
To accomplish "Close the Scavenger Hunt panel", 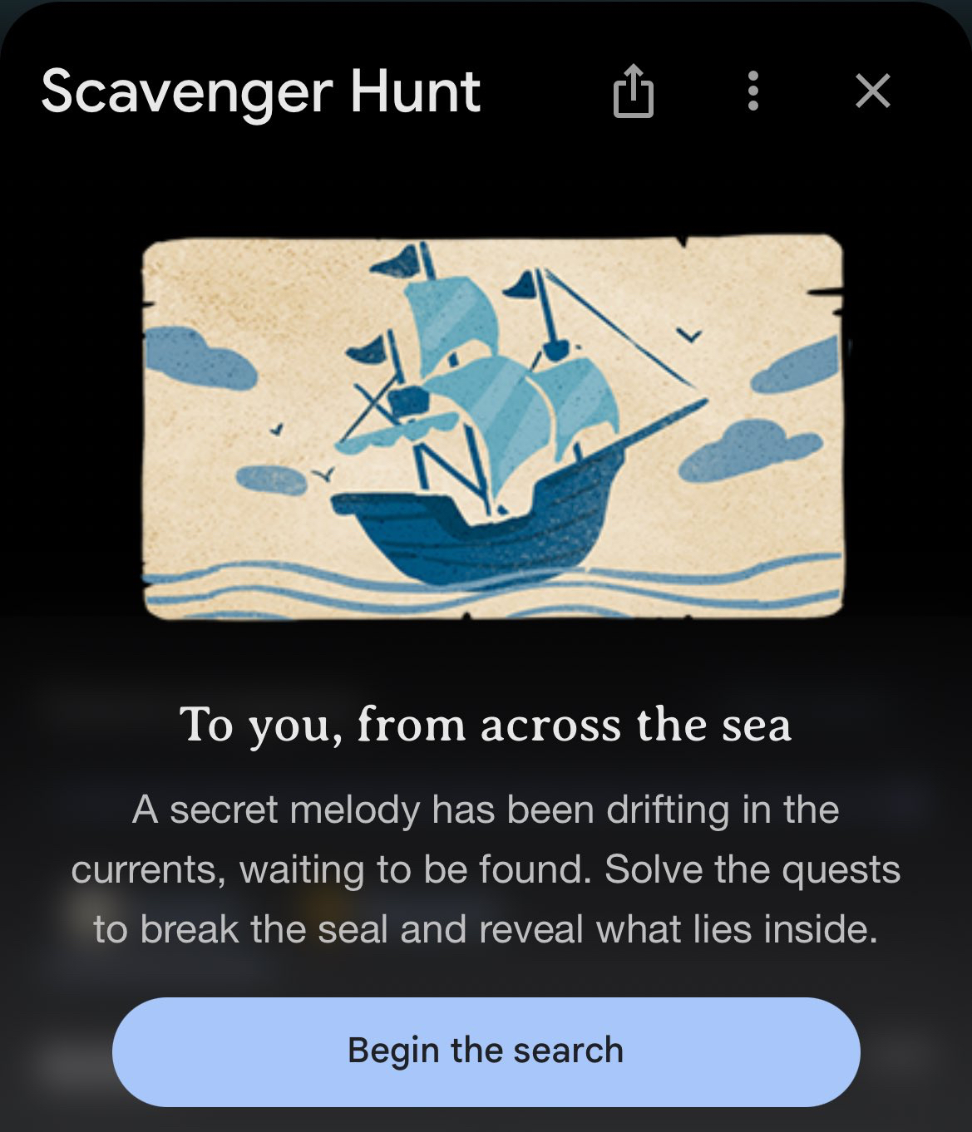I will (x=872, y=91).
